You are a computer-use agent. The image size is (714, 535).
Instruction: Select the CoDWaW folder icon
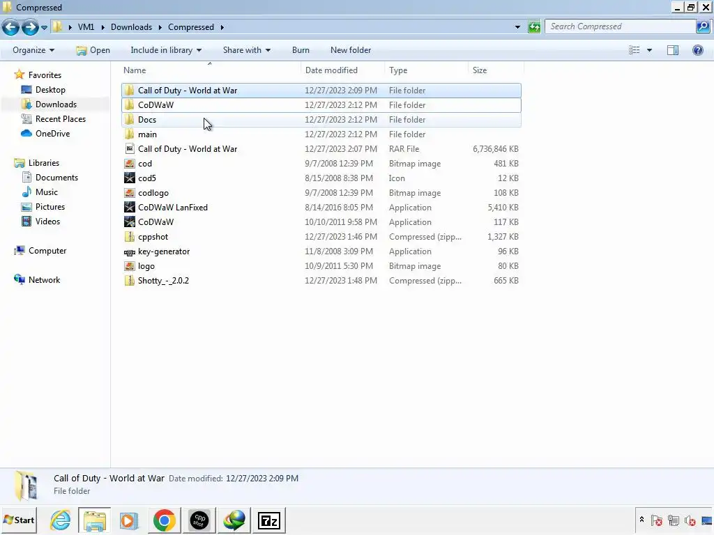coord(129,105)
